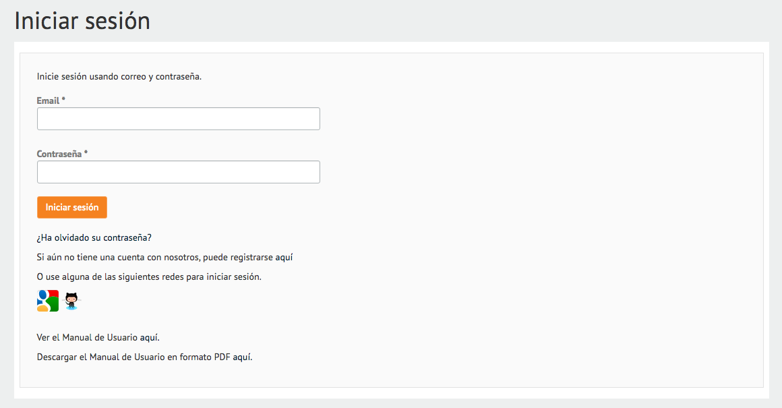The width and height of the screenshot is (782, 408).
Task: Open the Ver el Manual de Usuario aquí link
Action: pos(149,338)
